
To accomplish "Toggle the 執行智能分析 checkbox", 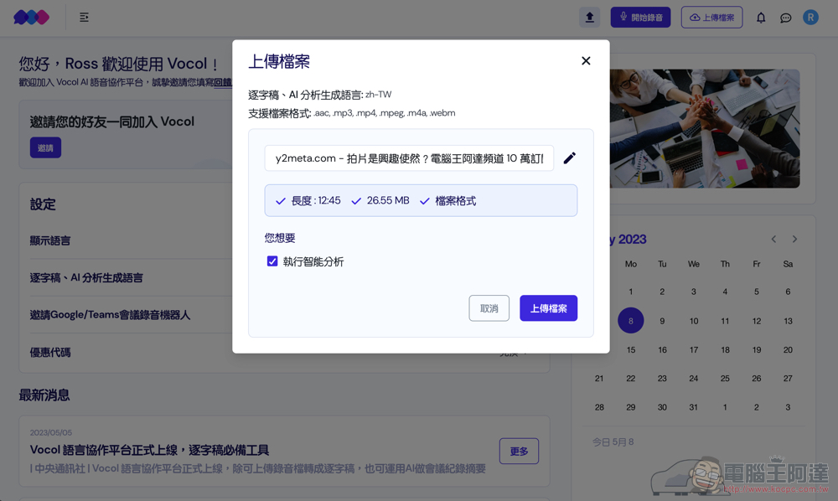I will [272, 261].
